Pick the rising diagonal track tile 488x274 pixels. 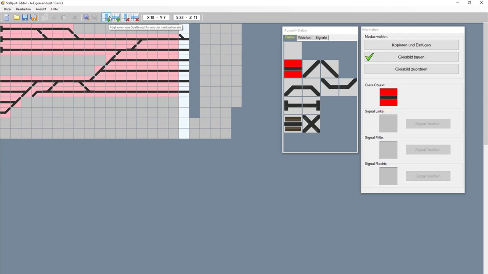pyautogui.click(x=311, y=69)
